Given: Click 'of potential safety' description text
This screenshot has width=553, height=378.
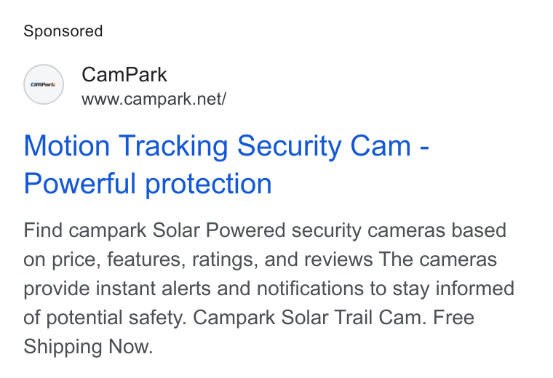Looking at the screenshot, I should pyautogui.click(x=104, y=318).
